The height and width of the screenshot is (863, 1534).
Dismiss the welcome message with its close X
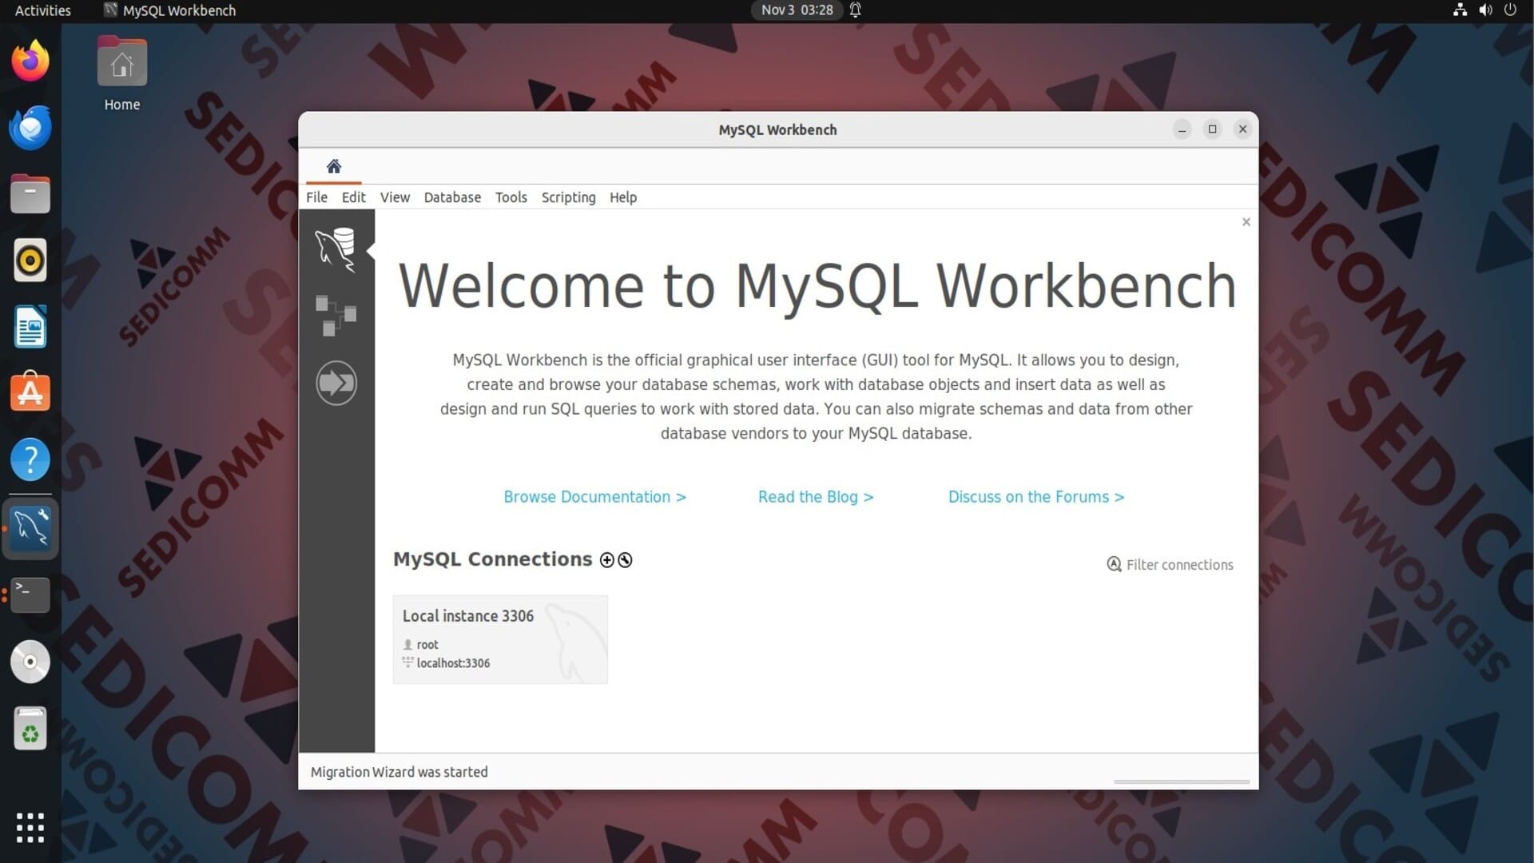point(1246,222)
